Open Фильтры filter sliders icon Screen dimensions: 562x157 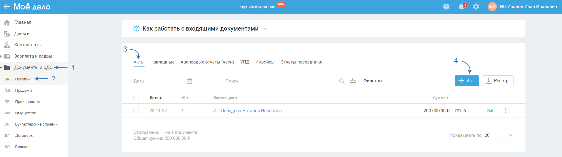353,81
